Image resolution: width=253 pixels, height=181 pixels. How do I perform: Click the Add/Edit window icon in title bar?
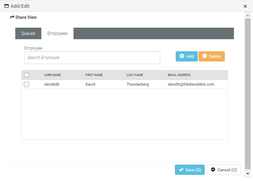click(7, 6)
